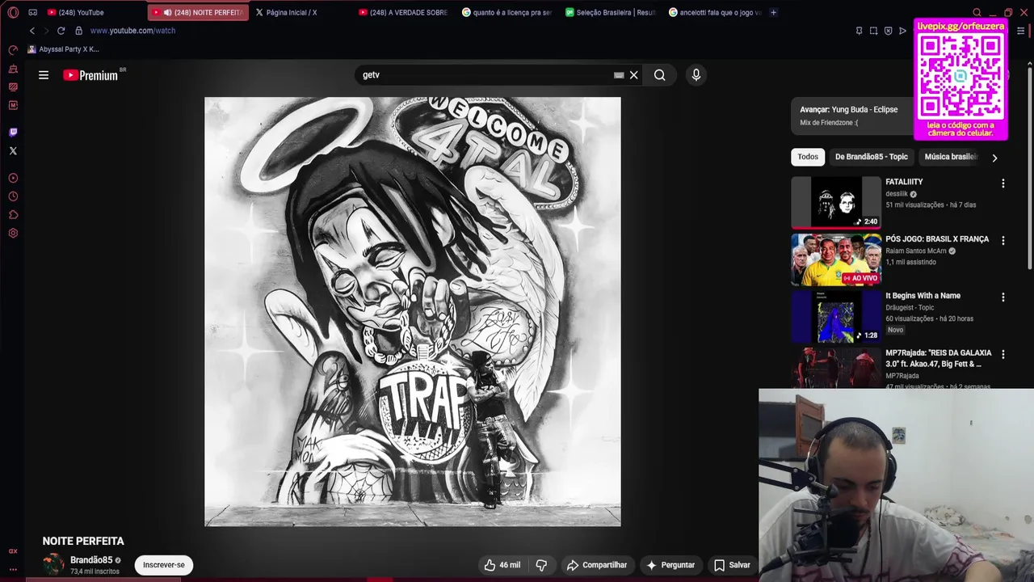Image resolution: width=1034 pixels, height=582 pixels.
Task: Open the 'Abyssal Party X K...' bookmark
Action: 64,49
